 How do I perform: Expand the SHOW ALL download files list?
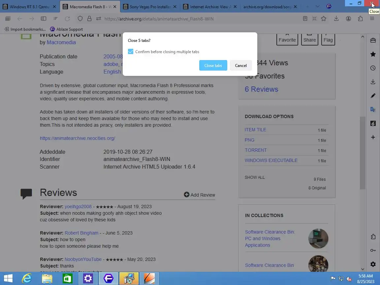coord(255,177)
